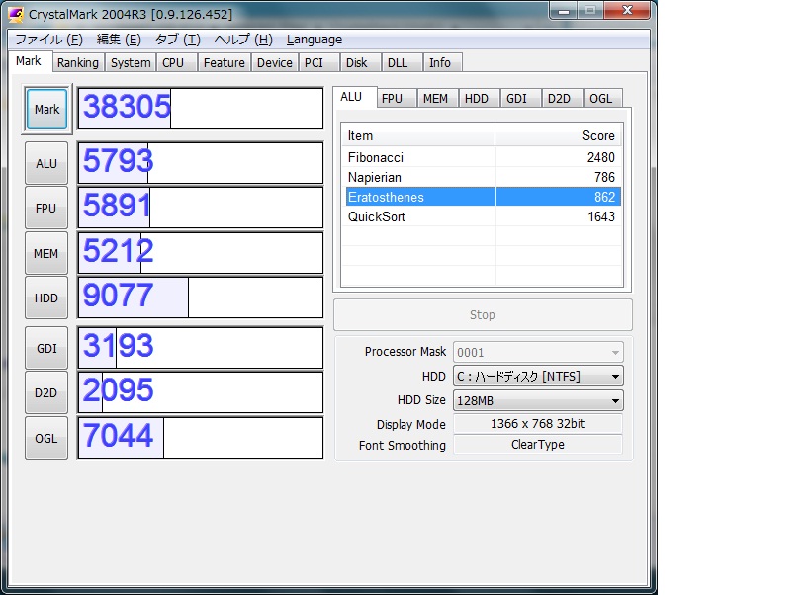
Task: Start the FPU benchmark button
Action: (46, 209)
